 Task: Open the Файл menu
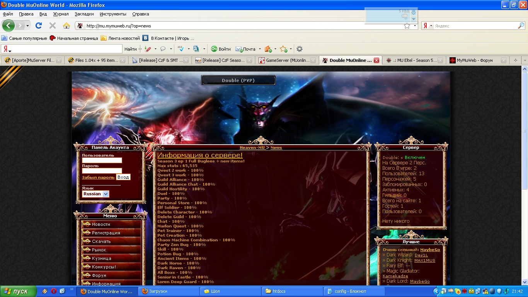[8, 14]
